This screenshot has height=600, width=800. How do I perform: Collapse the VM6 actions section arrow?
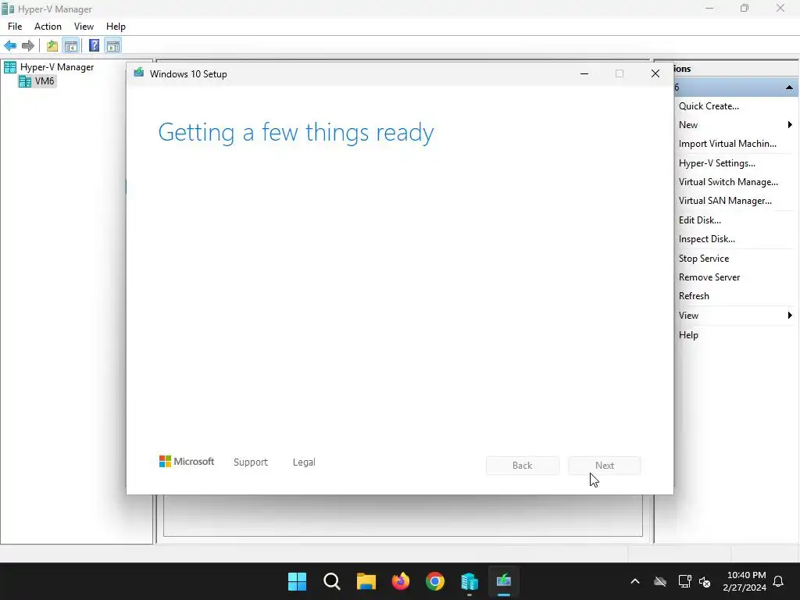click(x=789, y=87)
